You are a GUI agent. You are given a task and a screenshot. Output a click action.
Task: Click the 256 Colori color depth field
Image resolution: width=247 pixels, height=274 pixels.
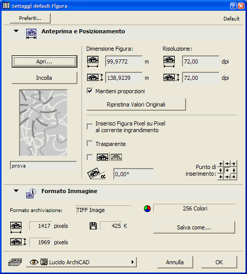pyautogui.click(x=195, y=208)
